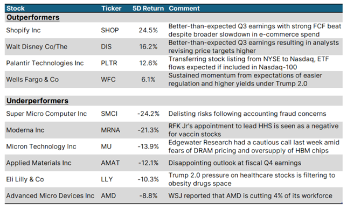Click Micron's -13.9% return value

(148, 146)
